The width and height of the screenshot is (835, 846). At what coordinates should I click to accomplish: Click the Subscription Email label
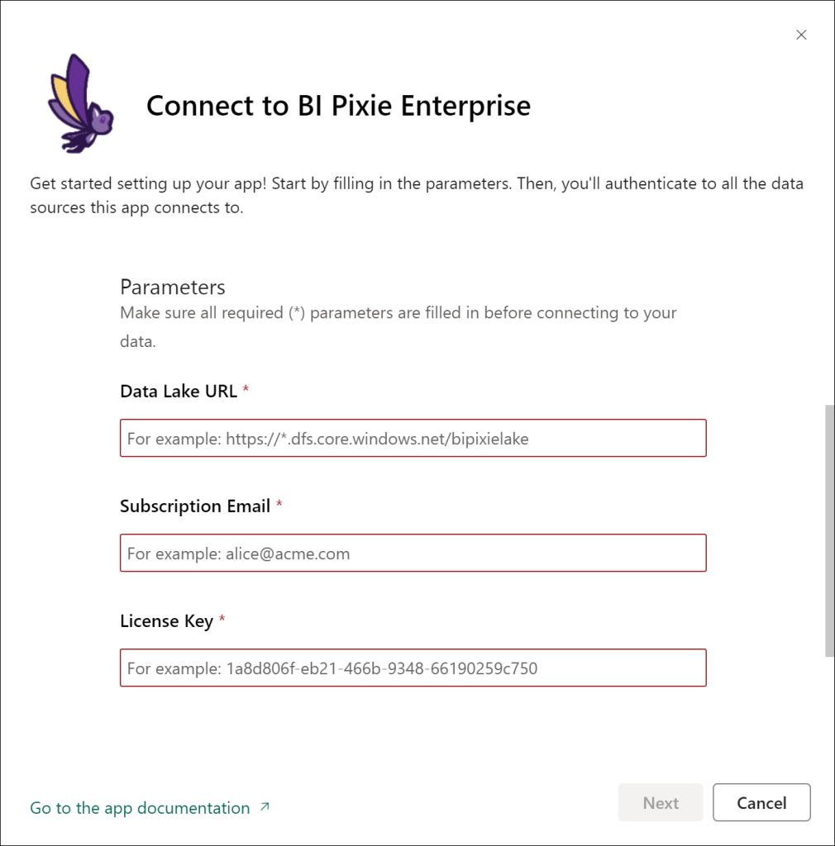[x=195, y=506]
